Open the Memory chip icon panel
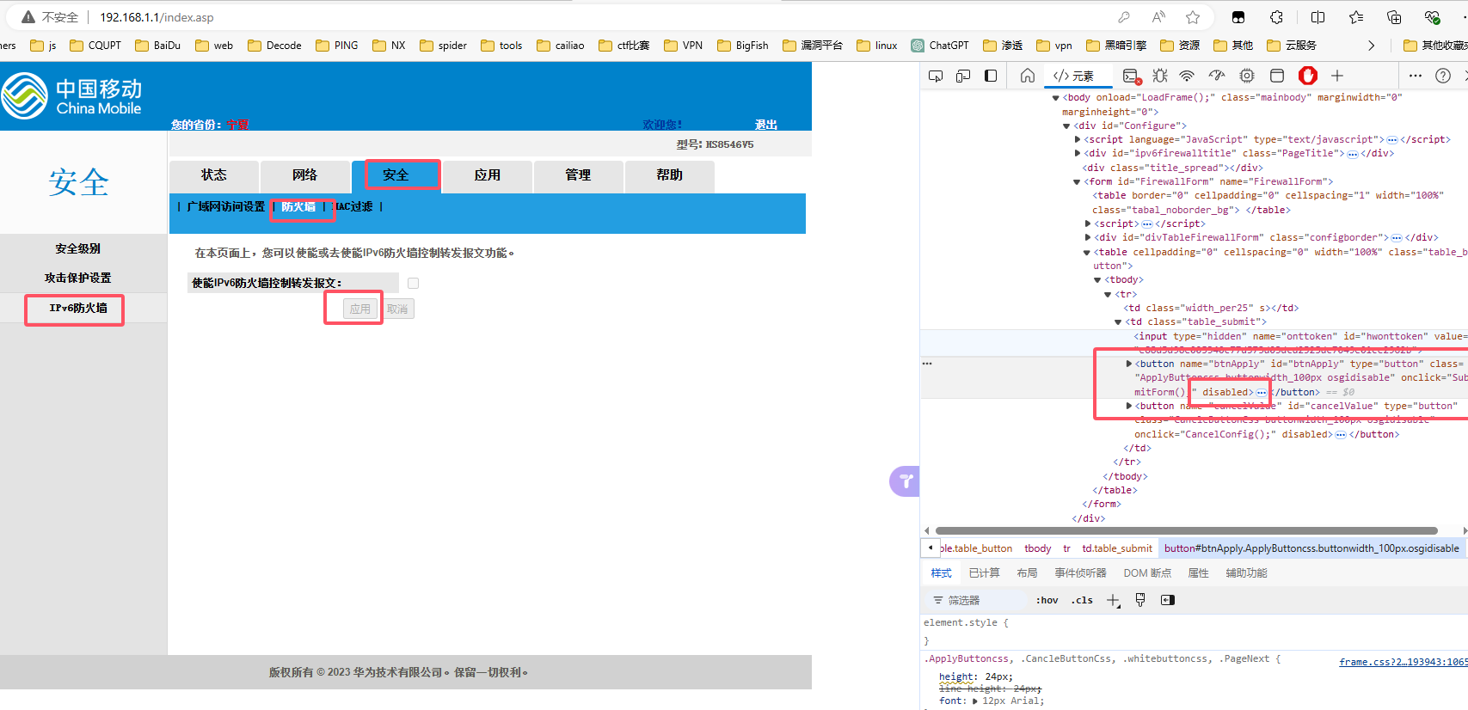Image resolution: width=1468 pixels, height=710 pixels. 1247,76
